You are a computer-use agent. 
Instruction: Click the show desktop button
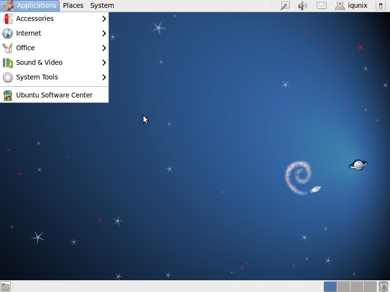click(5, 287)
